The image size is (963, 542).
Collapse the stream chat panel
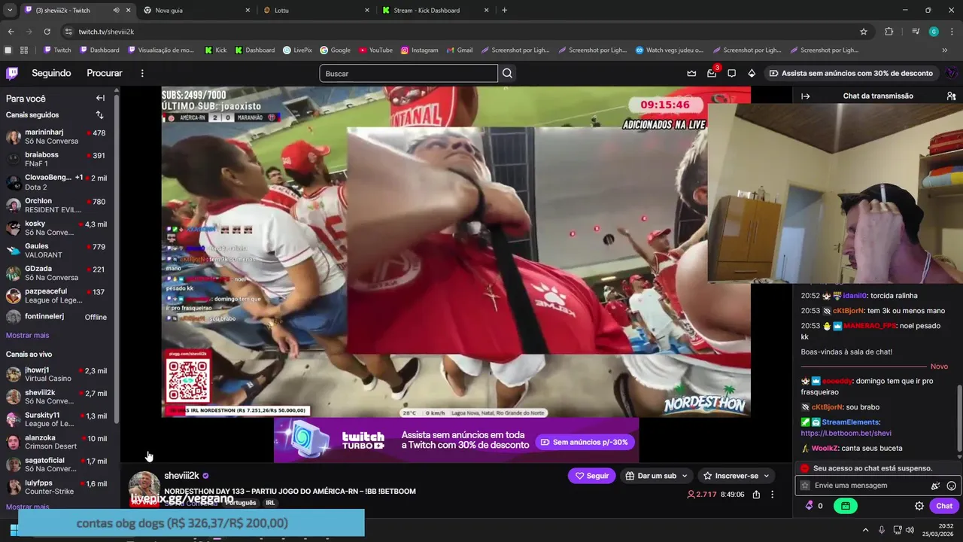(805, 96)
